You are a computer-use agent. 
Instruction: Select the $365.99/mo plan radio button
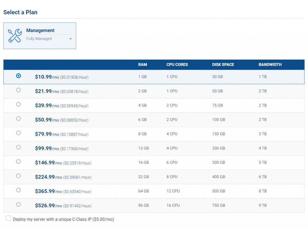pyautogui.click(x=18, y=190)
